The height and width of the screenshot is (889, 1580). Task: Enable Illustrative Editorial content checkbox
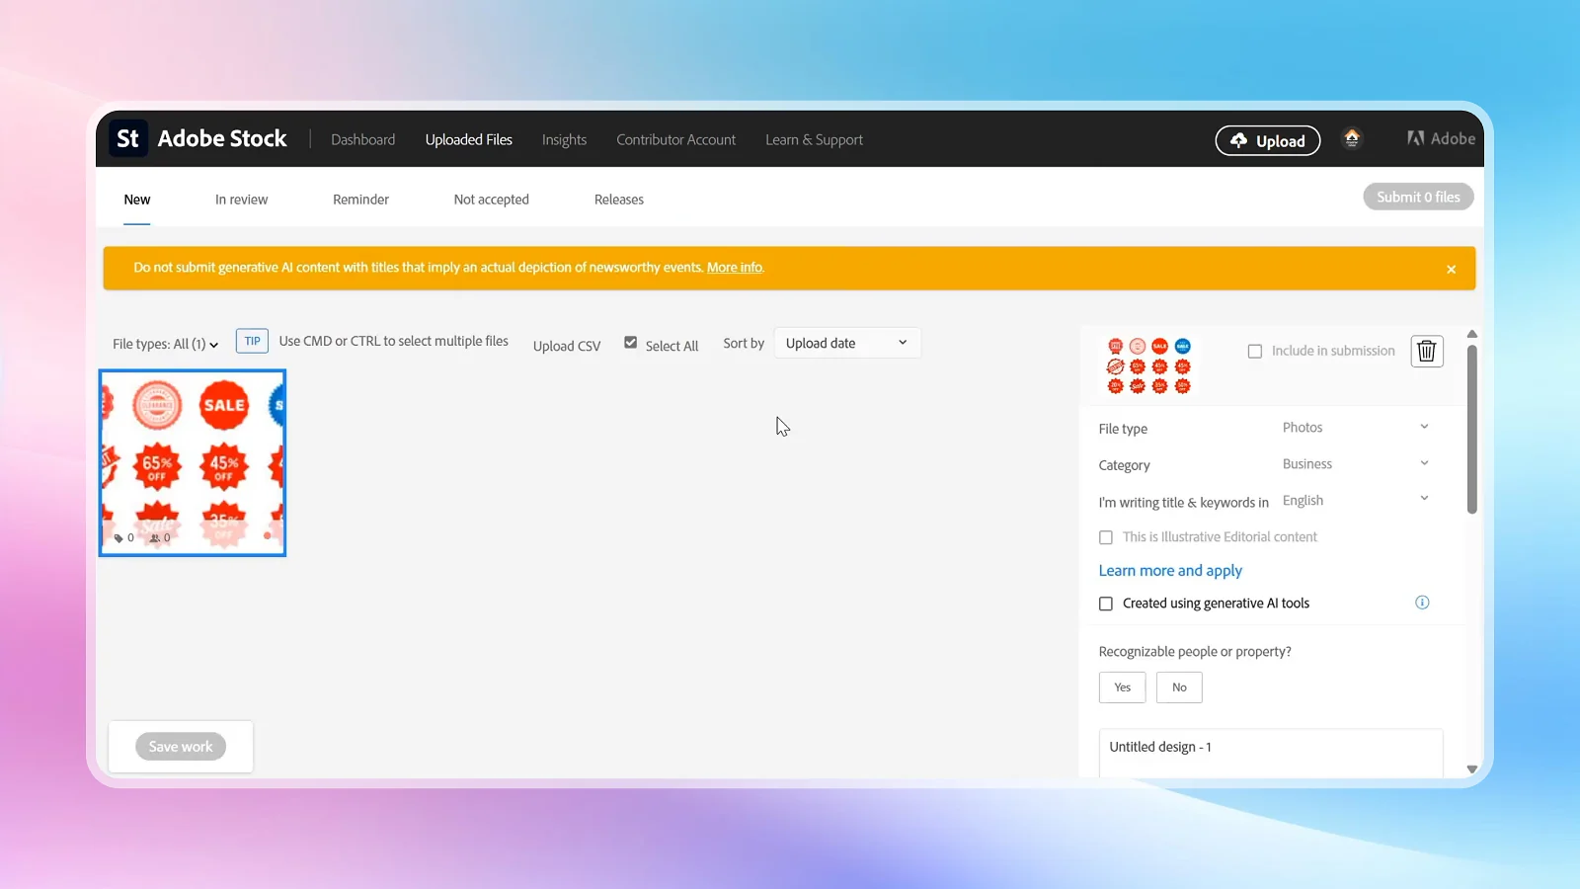[x=1106, y=537]
